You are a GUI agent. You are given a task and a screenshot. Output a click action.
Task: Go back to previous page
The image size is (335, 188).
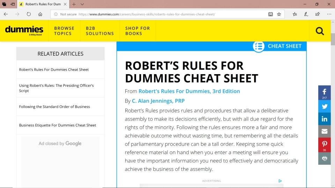tap(6, 14)
